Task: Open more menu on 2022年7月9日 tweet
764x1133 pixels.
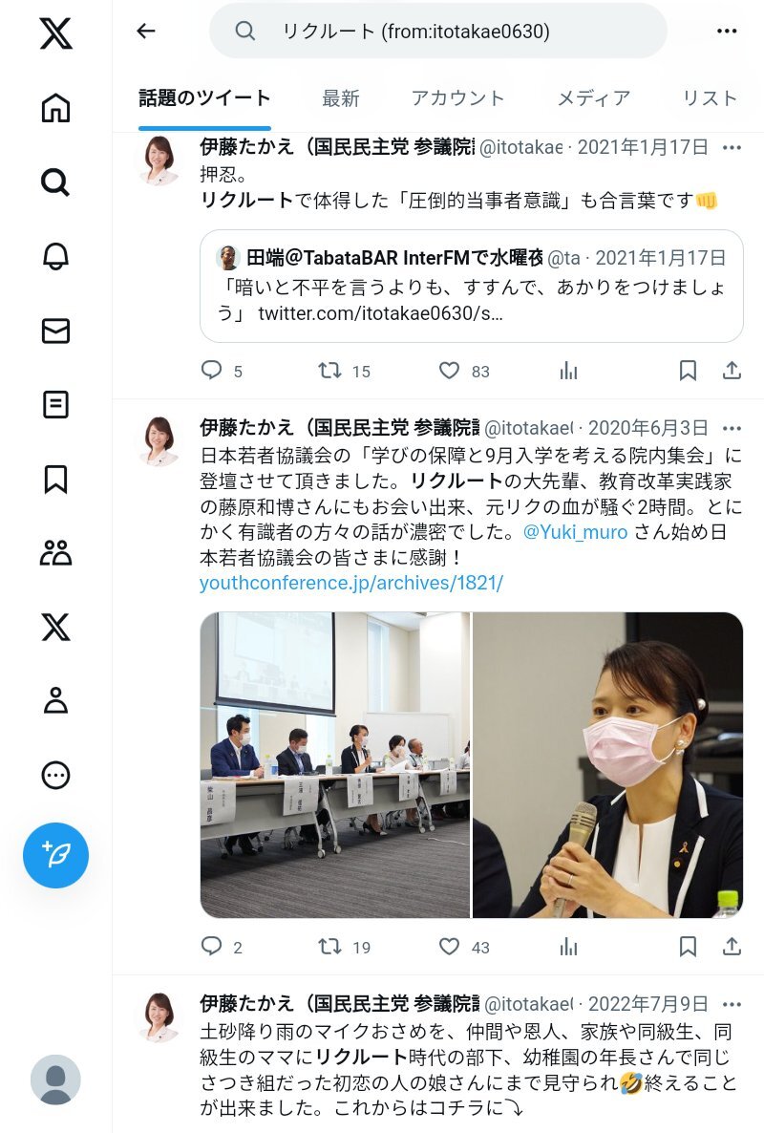Action: tap(732, 1004)
